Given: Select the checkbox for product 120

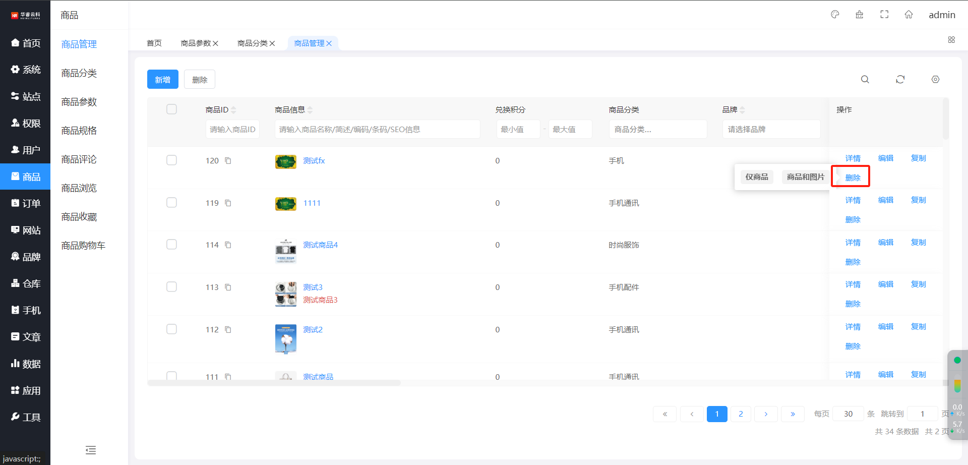Looking at the screenshot, I should 171,160.
